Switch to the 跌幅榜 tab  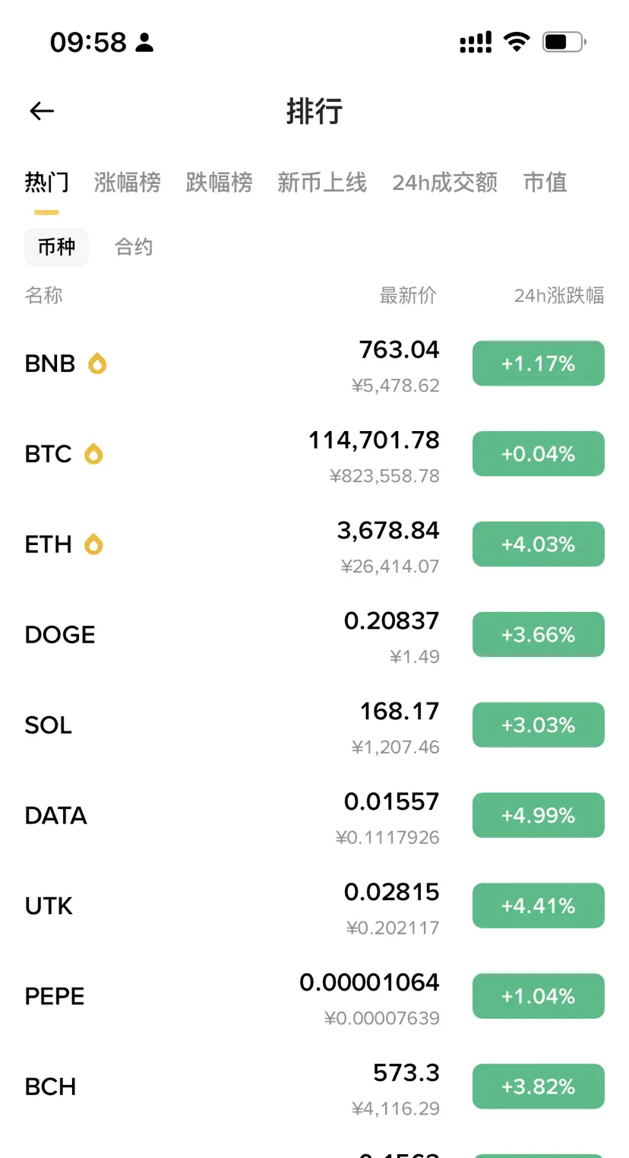[x=220, y=182]
